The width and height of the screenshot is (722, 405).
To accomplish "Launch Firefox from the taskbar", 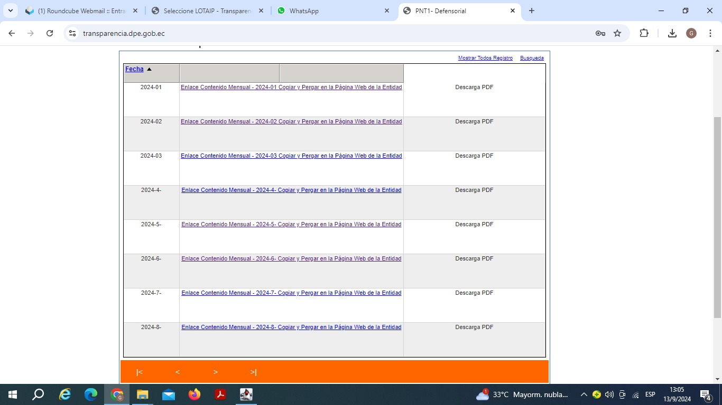I will [x=195, y=394].
